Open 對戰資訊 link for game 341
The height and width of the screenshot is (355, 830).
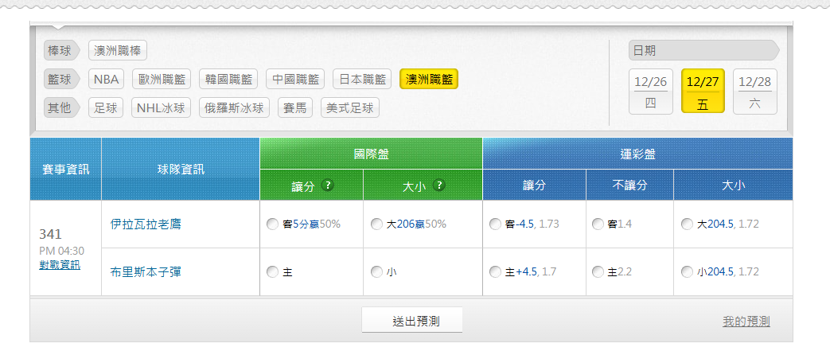pyautogui.click(x=60, y=265)
